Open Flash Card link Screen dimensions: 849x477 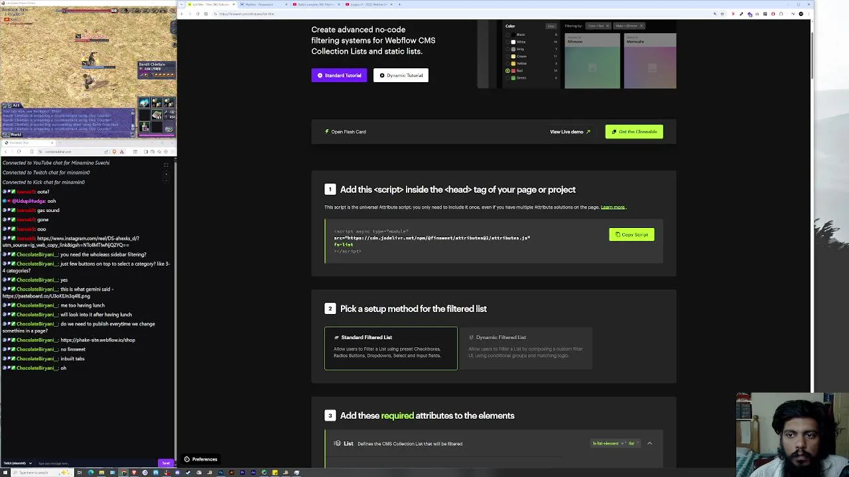tap(345, 131)
